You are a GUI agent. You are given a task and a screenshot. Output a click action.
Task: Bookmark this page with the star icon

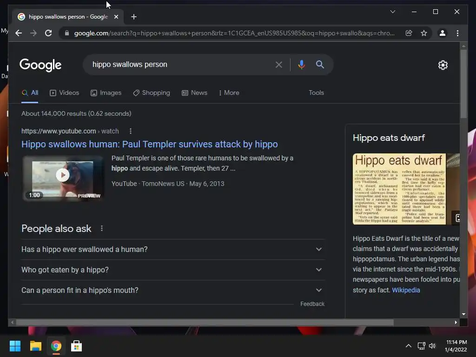coord(424,33)
